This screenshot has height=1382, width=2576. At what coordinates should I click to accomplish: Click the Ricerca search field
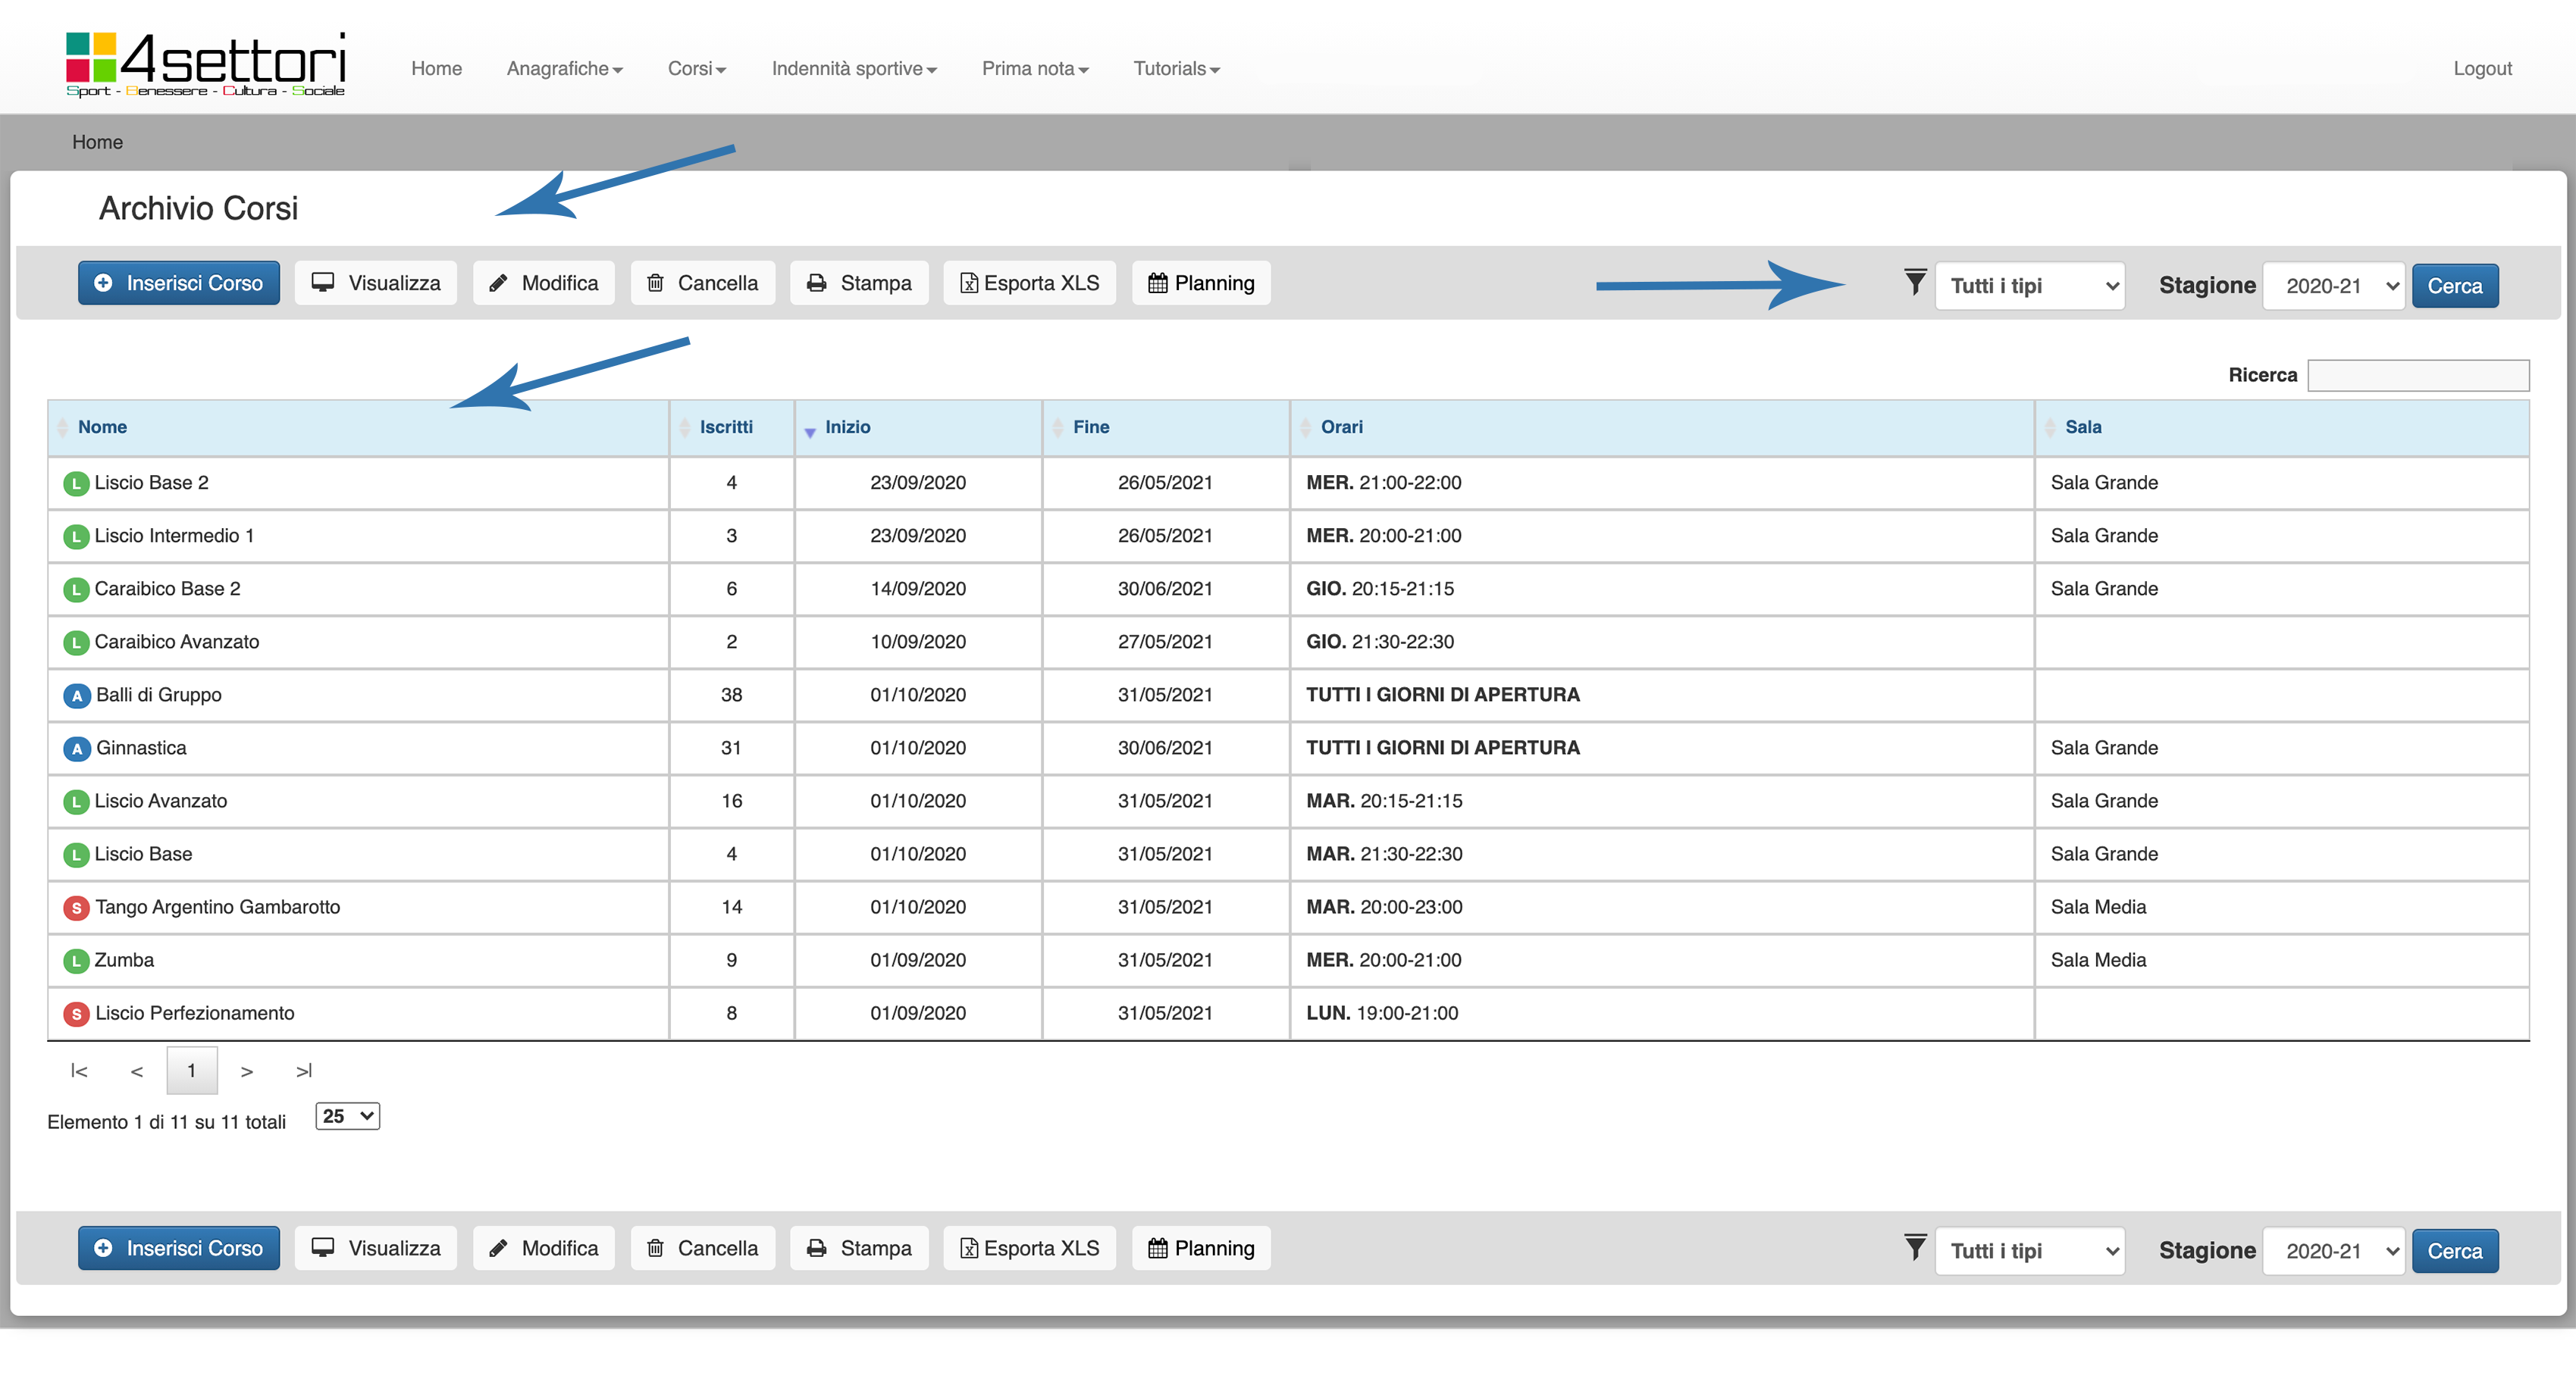tap(2418, 376)
